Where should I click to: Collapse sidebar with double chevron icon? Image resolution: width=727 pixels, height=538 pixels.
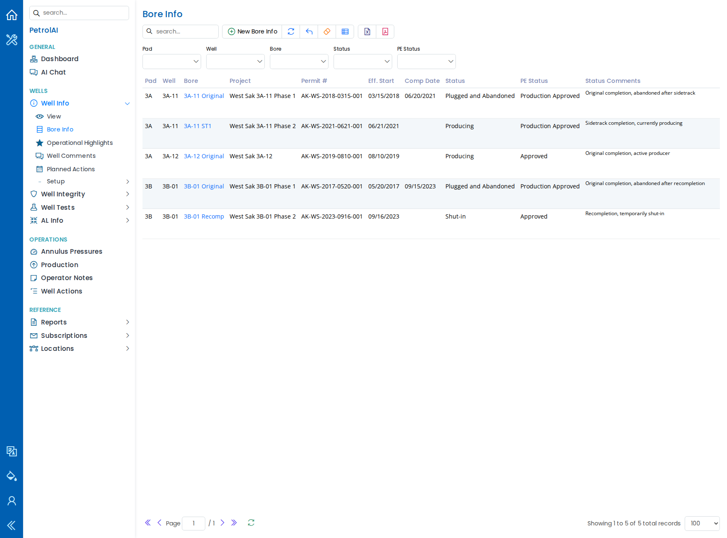(12, 525)
